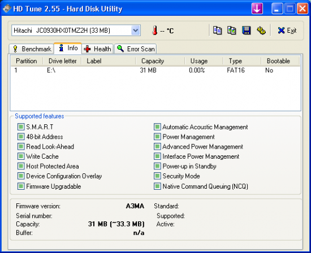Image resolution: width=311 pixels, height=253 pixels.
Task: Click the Partition column header
Action: (x=27, y=61)
